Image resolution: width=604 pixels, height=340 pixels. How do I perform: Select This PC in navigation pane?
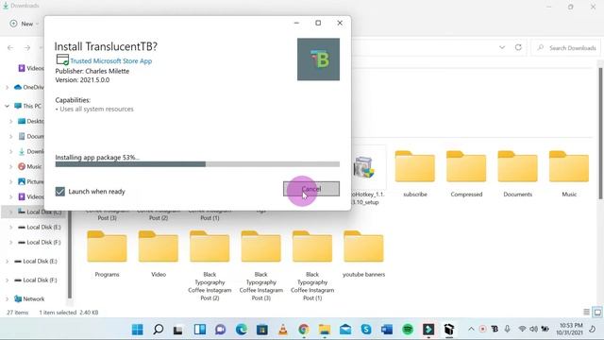pyautogui.click(x=27, y=106)
